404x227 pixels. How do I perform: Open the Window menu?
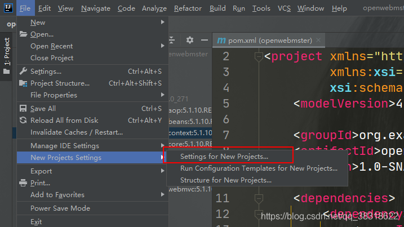(310, 8)
